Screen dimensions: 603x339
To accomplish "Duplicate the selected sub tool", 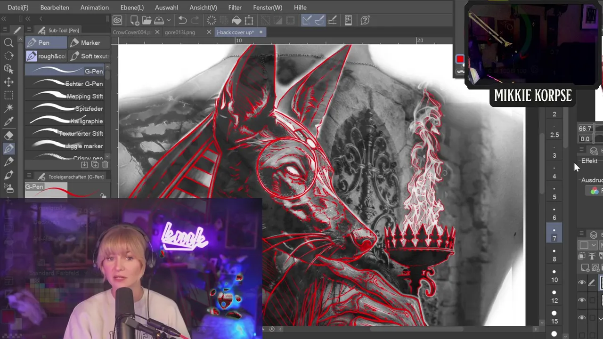I will pyautogui.click(x=95, y=165).
